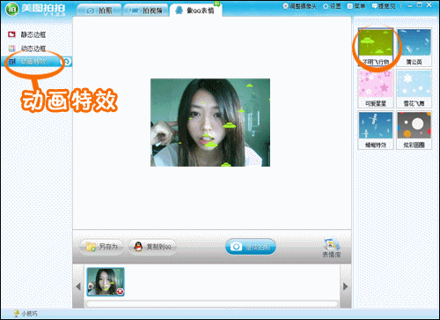
Task: Delete captured photo via red X badge
Action: point(121,292)
